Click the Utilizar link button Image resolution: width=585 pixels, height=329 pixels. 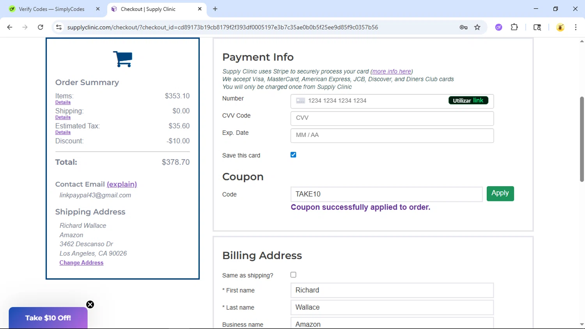click(x=468, y=101)
